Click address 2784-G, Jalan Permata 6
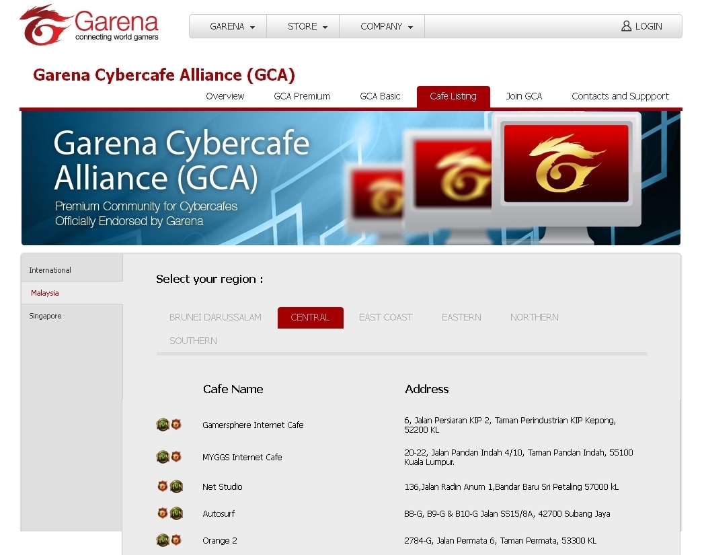The height and width of the screenshot is (555, 702). point(500,540)
